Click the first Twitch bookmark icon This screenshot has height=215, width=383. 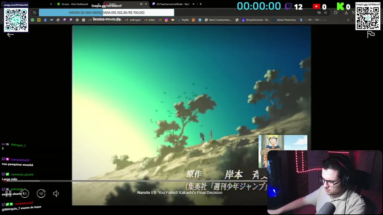pos(64,20)
